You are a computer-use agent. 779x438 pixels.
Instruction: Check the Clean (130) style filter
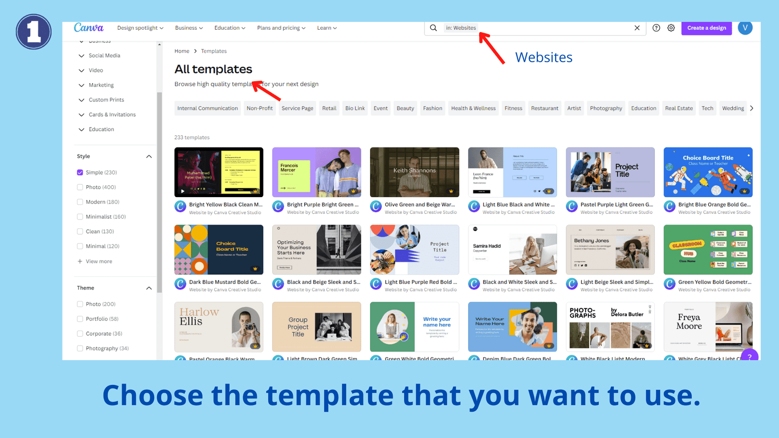click(80, 231)
